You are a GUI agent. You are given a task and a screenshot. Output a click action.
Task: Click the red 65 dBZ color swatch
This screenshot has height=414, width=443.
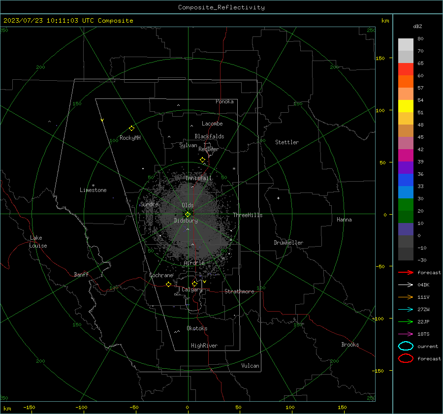406,69
